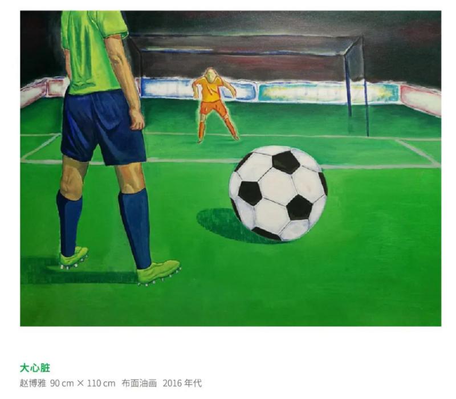Click the player's left green cleat
This screenshot has width=456, height=399.
pos(74,256)
